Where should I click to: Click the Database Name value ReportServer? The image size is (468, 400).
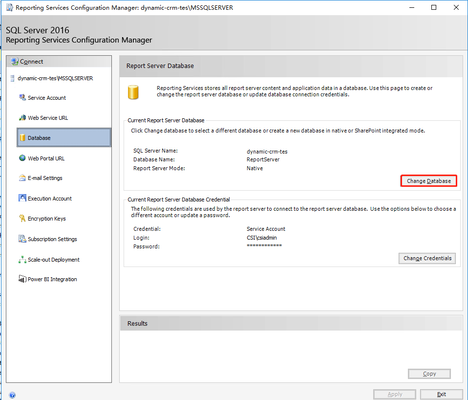click(x=263, y=159)
